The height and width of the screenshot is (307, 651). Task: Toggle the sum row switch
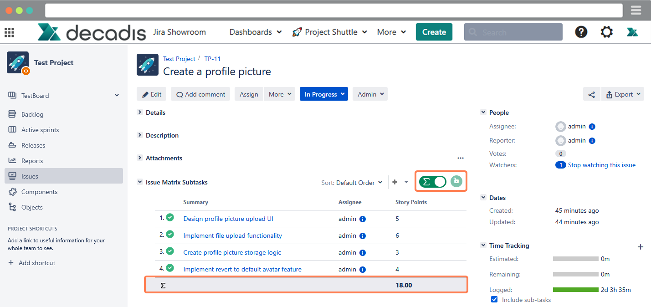(432, 182)
